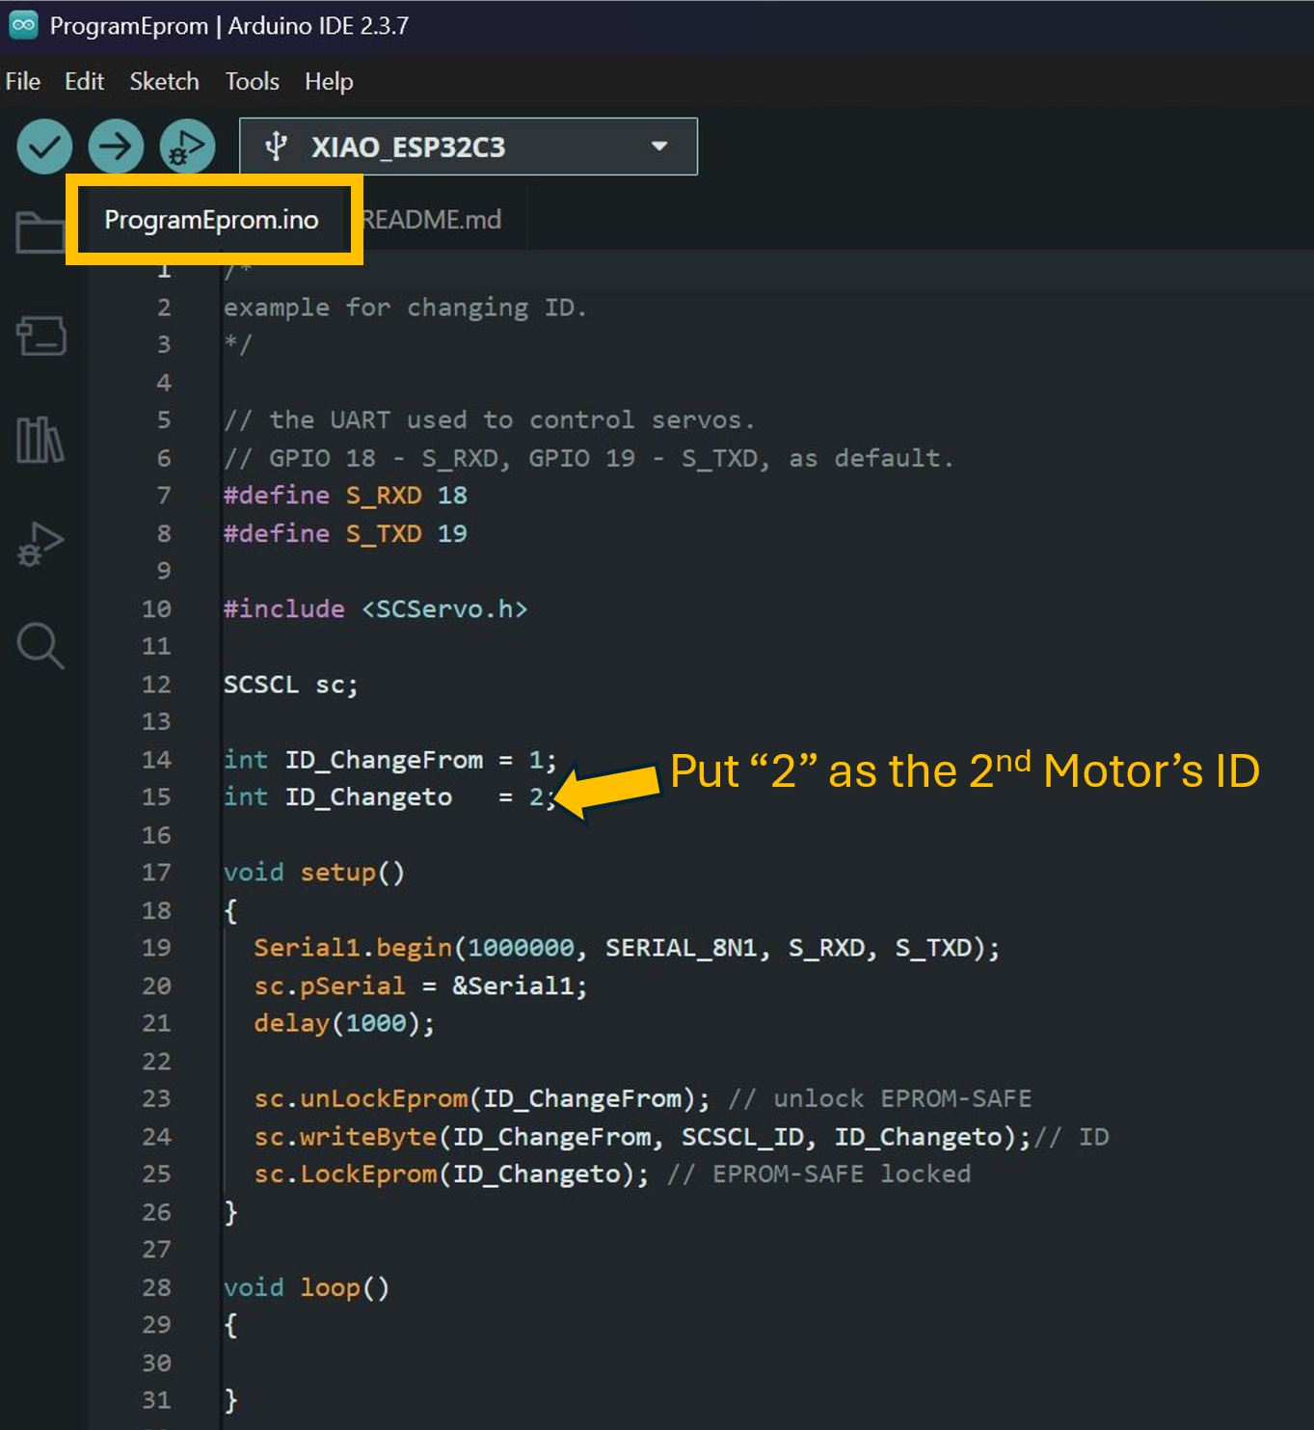1314x1430 pixels.
Task: Click the "#include <SCServo.h>" line
Action: [375, 609]
